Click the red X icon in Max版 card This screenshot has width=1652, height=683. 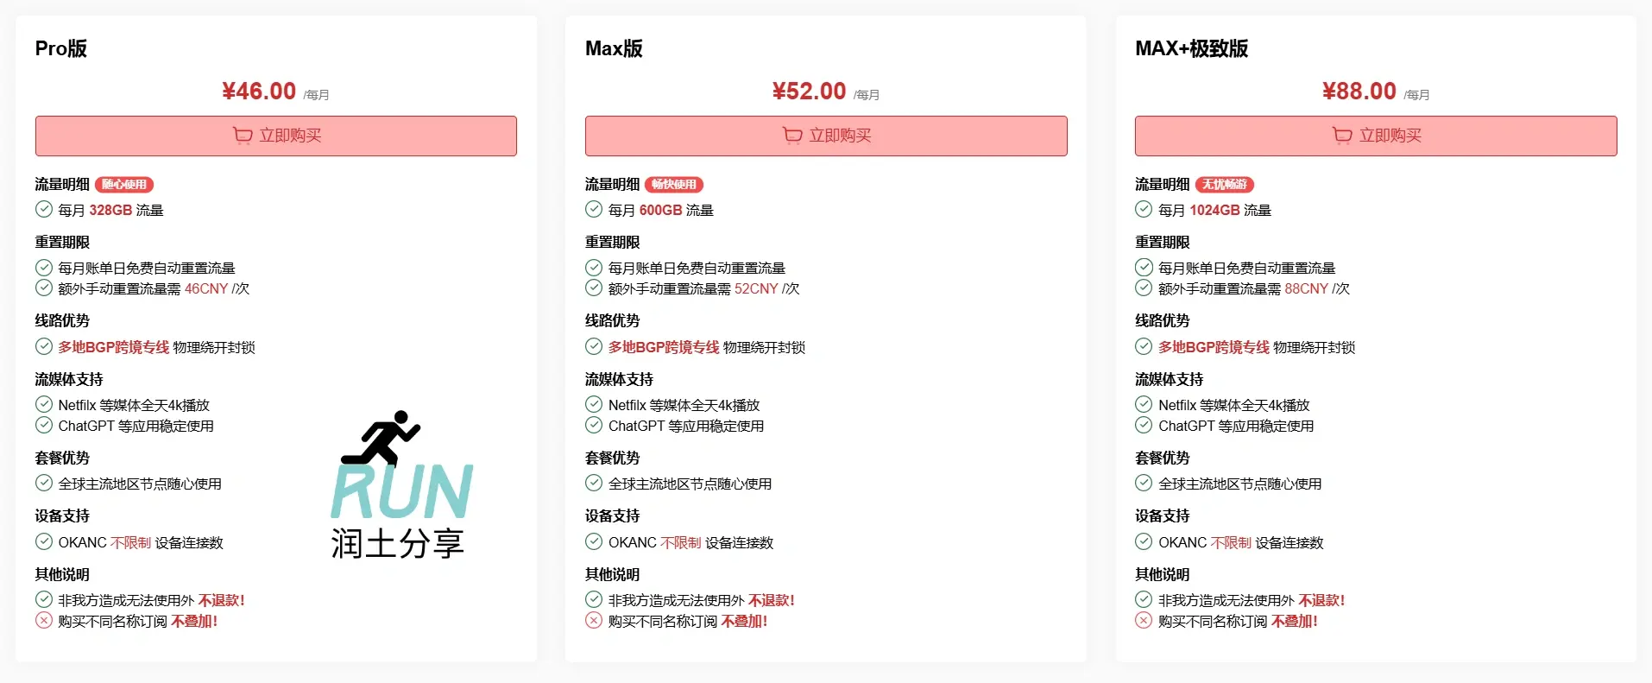point(594,620)
